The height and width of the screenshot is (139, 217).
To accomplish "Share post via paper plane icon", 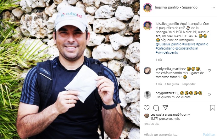I will pos(165,107).
